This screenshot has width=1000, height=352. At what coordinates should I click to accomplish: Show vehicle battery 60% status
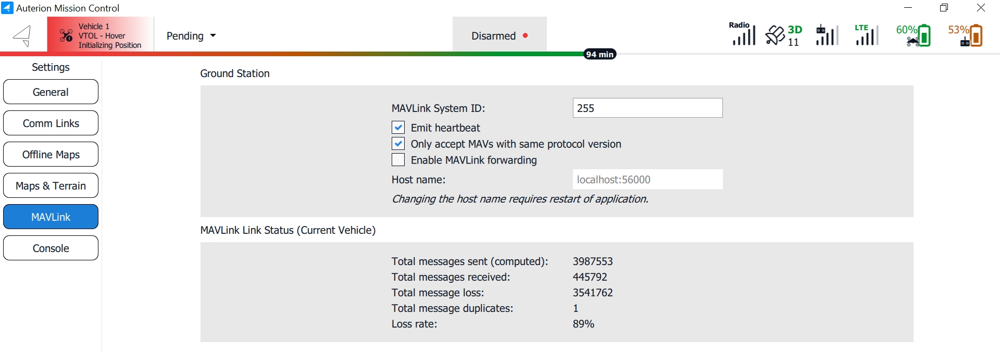click(x=914, y=35)
